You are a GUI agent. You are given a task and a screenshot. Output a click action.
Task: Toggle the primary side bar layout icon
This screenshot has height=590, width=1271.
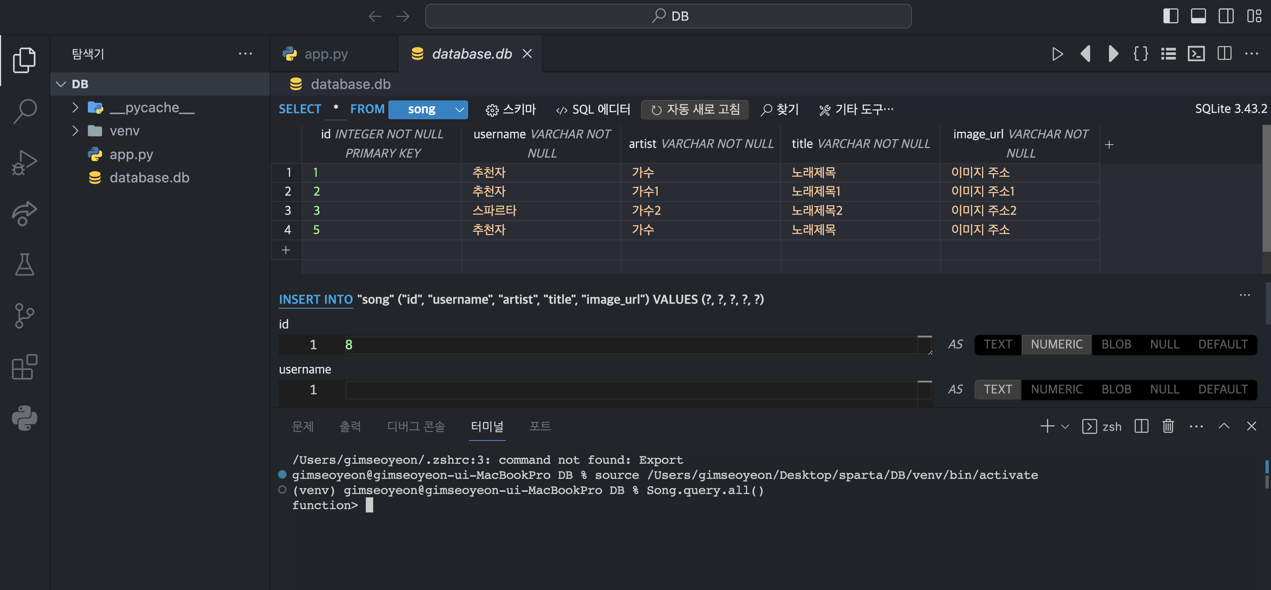(x=1171, y=16)
